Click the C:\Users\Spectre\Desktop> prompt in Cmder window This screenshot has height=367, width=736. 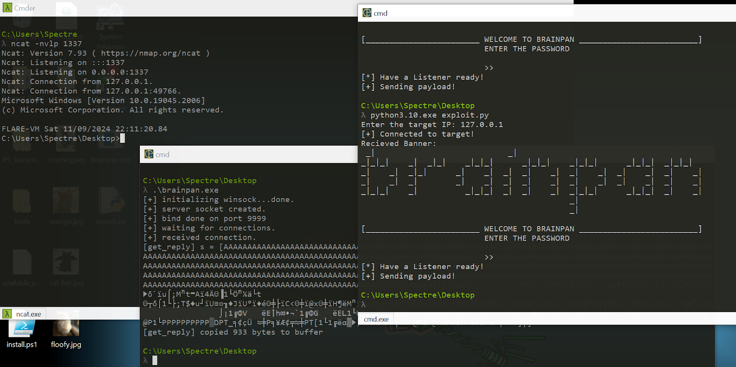60,138
